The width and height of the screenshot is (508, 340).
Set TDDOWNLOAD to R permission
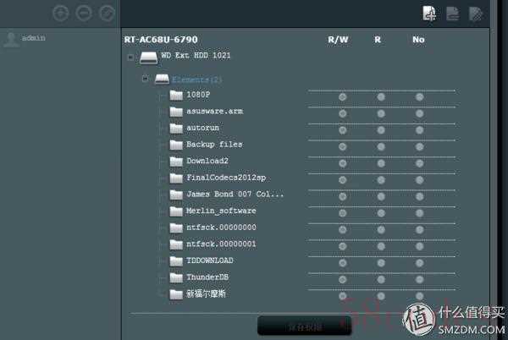pos(381,263)
